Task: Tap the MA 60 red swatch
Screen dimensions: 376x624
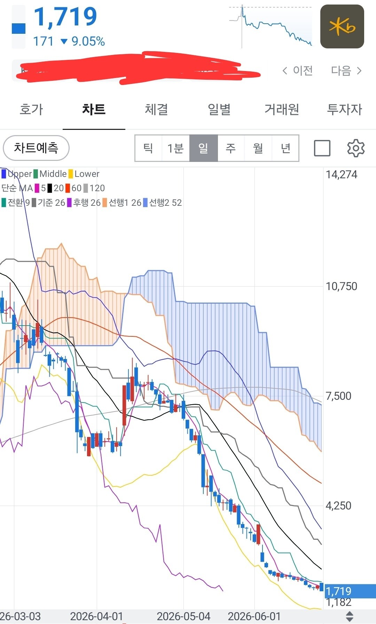Action: [68, 188]
